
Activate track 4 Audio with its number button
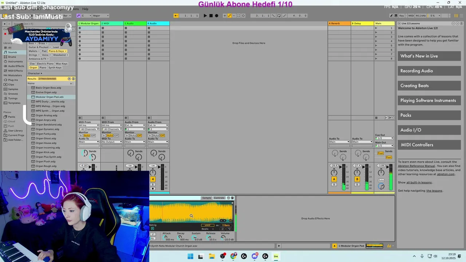[x=153, y=179]
